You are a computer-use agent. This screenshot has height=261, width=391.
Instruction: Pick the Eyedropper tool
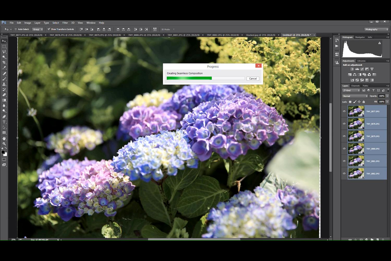(x=4, y=68)
